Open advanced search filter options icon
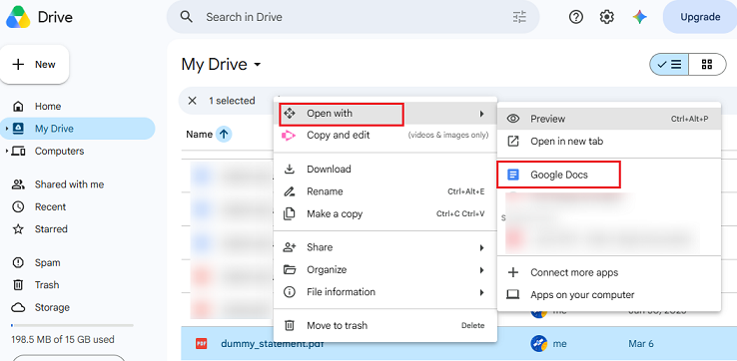This screenshot has height=361, width=737. [519, 17]
